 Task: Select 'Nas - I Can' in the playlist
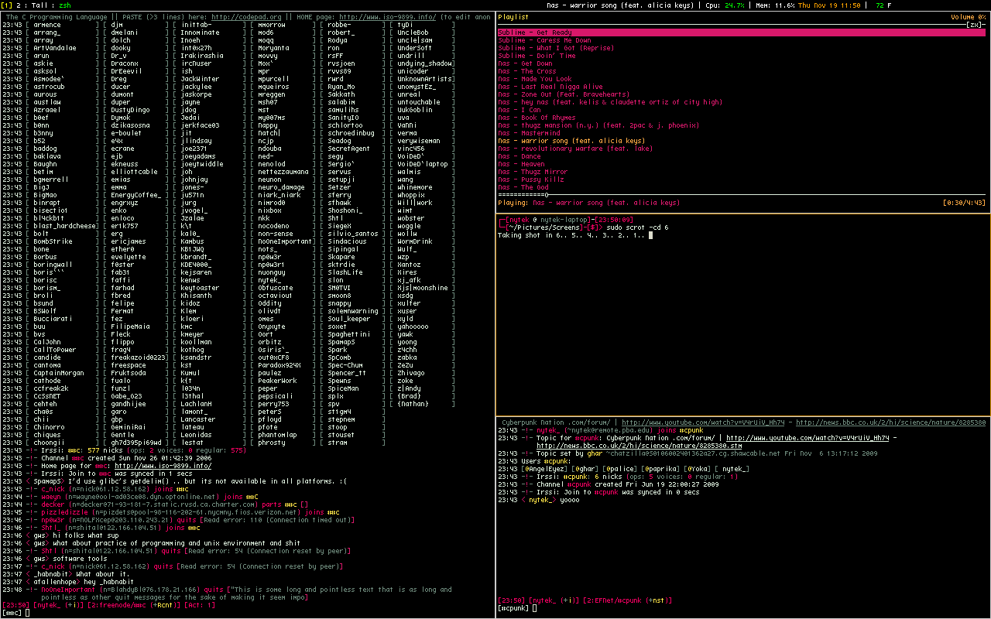pyautogui.click(x=520, y=110)
